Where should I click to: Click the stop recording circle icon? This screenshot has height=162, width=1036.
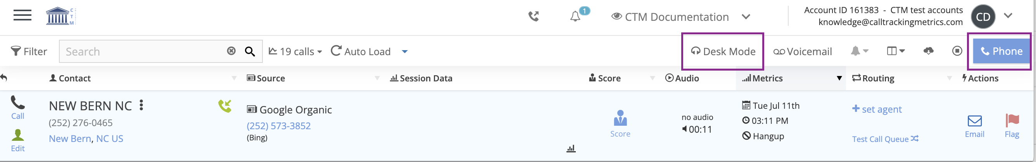(x=957, y=51)
